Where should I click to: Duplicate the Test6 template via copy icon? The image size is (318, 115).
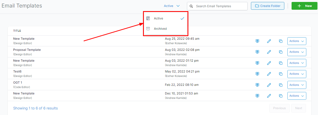tap(281, 74)
